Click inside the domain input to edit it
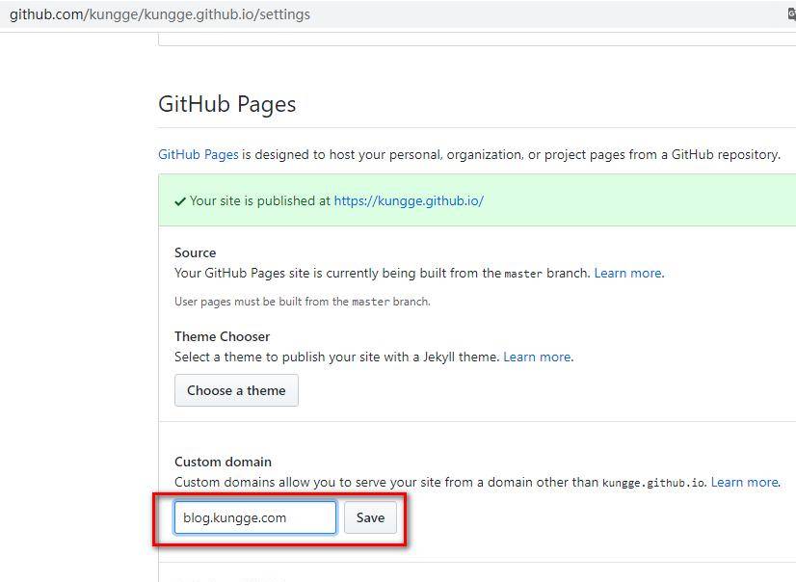 click(253, 517)
